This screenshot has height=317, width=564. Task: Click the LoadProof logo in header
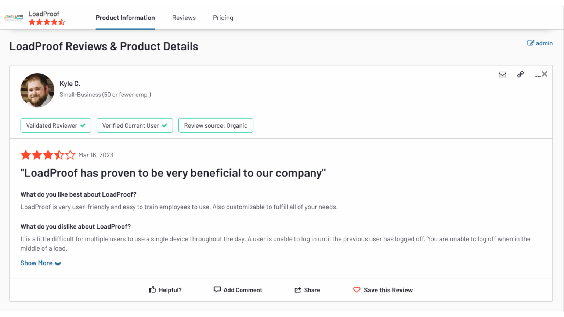click(x=14, y=18)
